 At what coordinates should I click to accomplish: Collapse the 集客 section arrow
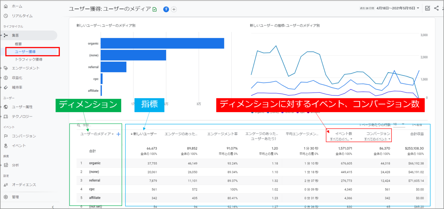(x=1, y=35)
